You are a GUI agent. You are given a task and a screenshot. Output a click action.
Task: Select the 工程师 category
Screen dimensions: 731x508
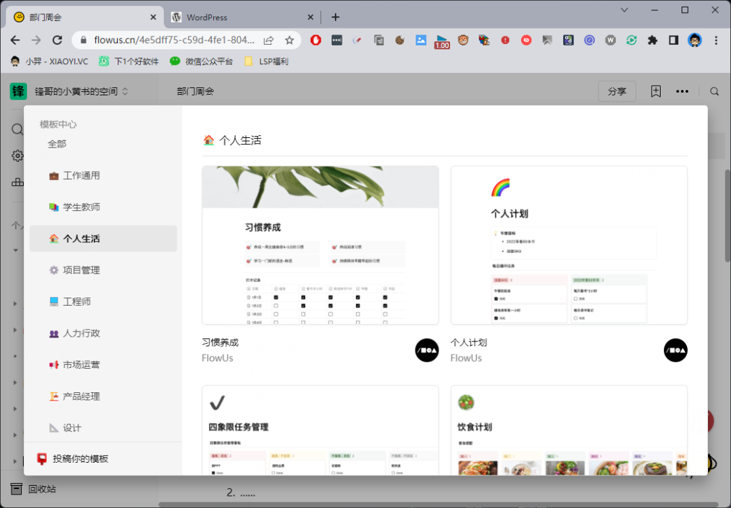coord(103,302)
